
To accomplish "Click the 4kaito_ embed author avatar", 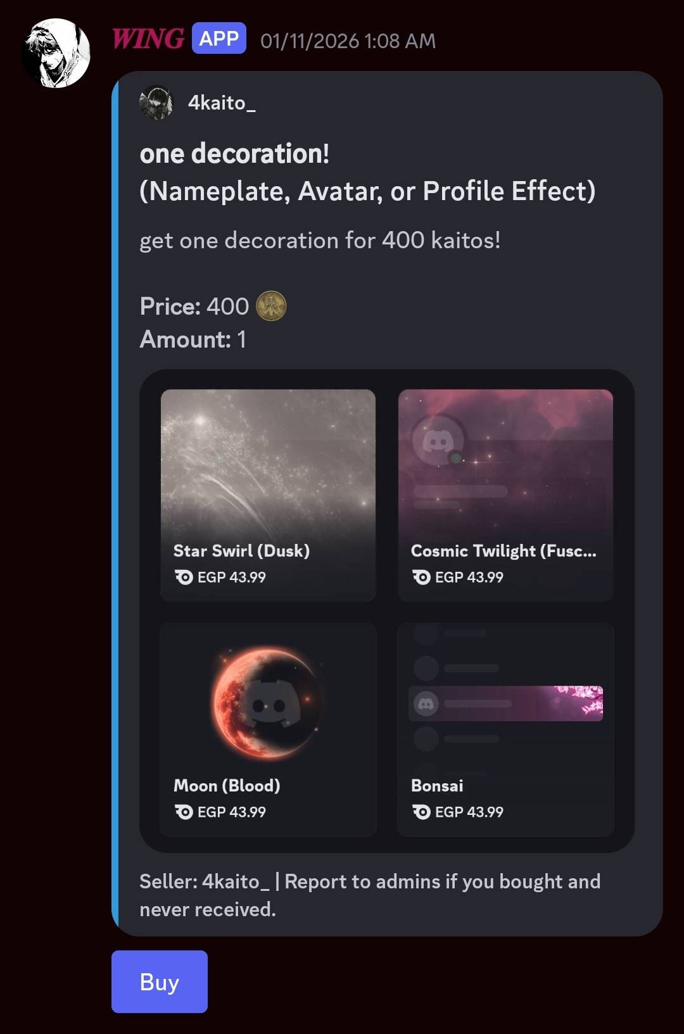I will tap(156, 103).
